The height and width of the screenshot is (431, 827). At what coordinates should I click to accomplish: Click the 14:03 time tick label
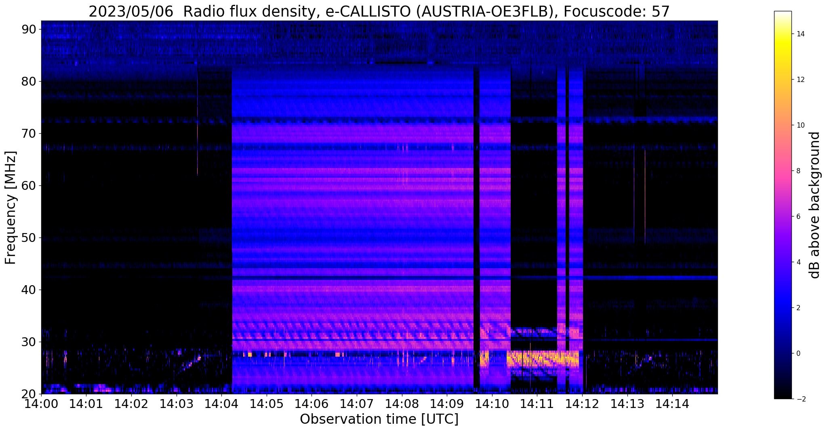pyautogui.click(x=177, y=404)
